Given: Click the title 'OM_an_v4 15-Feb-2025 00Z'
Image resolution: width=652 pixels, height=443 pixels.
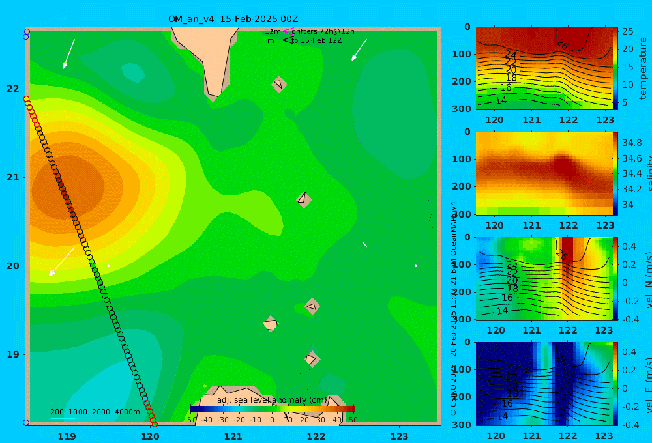Looking at the screenshot, I should [233, 19].
